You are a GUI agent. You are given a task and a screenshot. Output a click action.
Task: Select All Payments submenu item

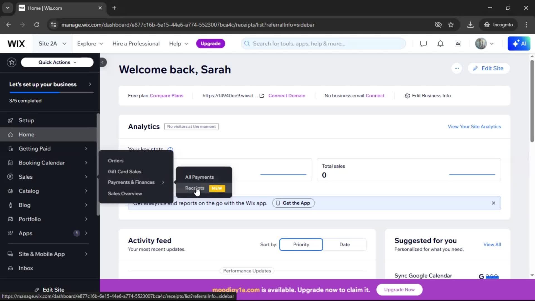click(200, 177)
